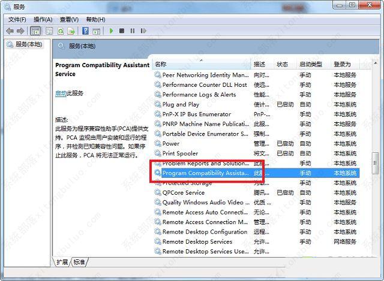384x281 pixels.
Task: Open the 操作(A) menu
Action: [43, 19]
